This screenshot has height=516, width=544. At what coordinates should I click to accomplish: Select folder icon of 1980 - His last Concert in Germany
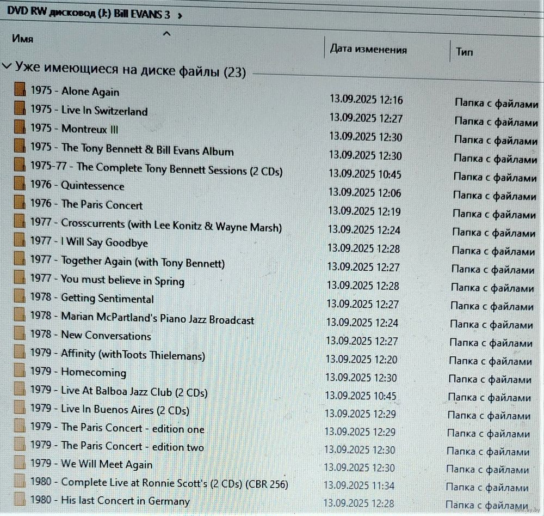20,499
